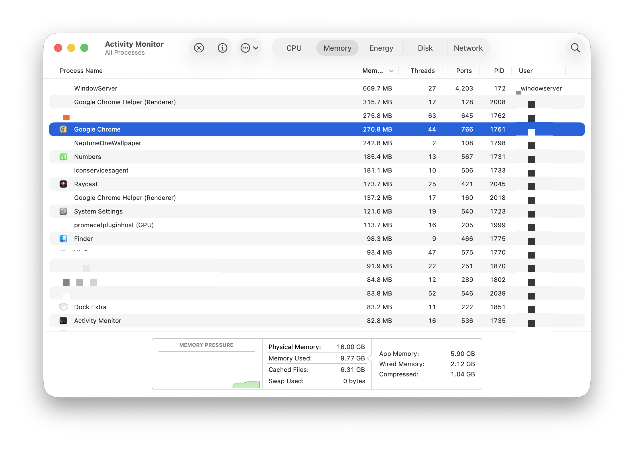Click the Compressed 1.04 GB value
This screenshot has height=451, width=634.
tap(463, 374)
